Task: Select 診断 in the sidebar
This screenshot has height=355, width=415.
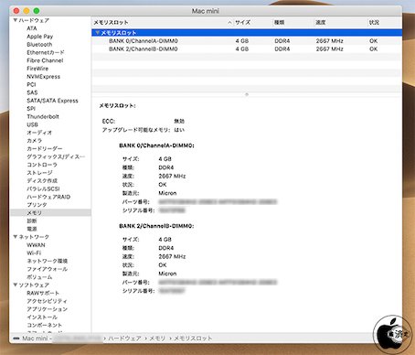Action: pos(32,221)
